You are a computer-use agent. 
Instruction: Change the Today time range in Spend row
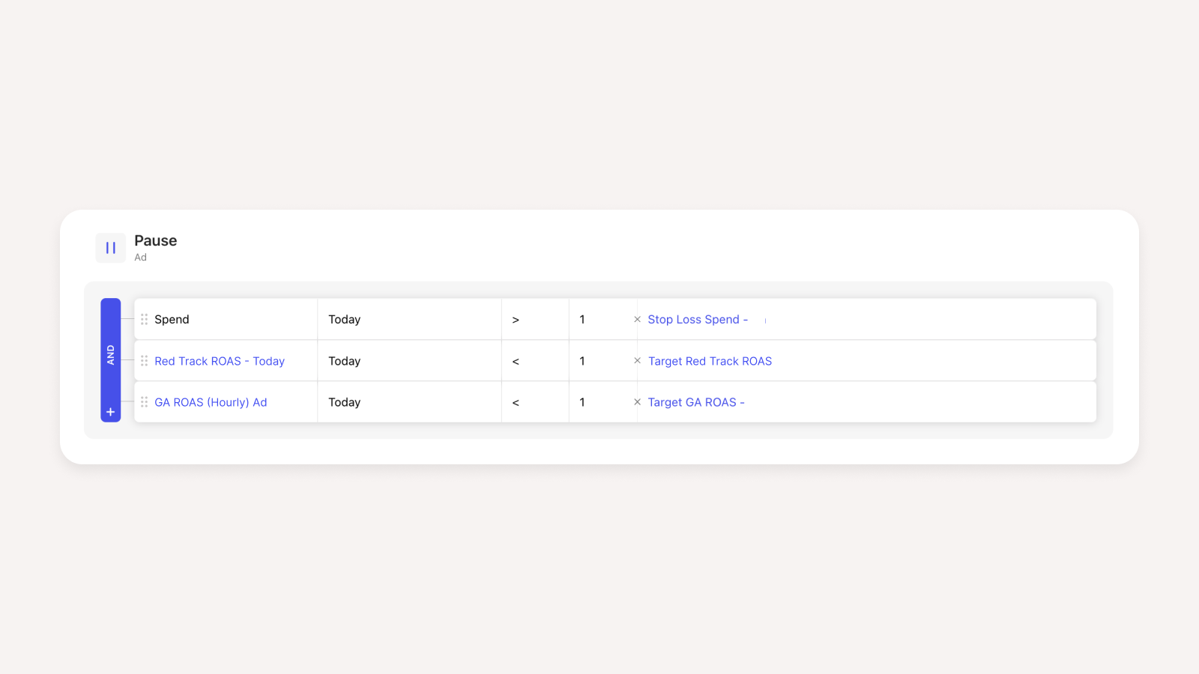[410, 319]
